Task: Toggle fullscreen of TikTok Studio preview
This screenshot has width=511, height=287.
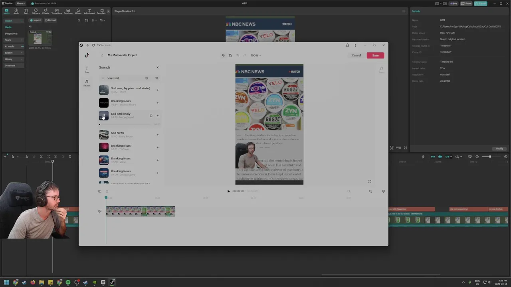Action: pyautogui.click(x=370, y=182)
